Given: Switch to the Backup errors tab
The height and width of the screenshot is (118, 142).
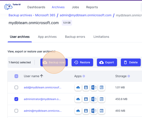Looking at the screenshot, I should 75,37.
